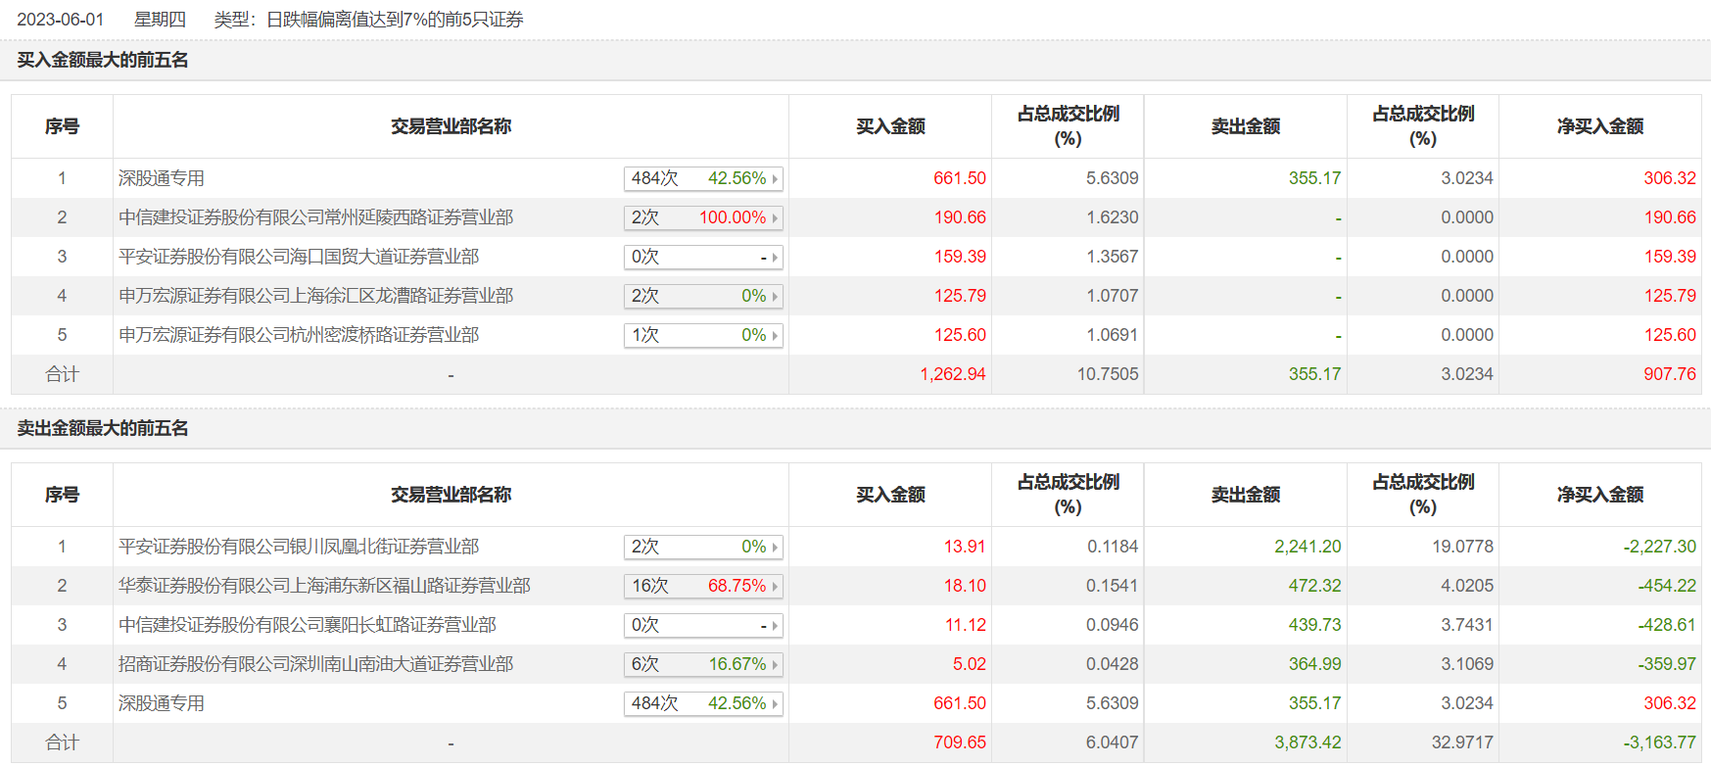Open 中信建投证券常州延陵西路证券营业部 link
This screenshot has width=1711, height=766.
coord(315,217)
